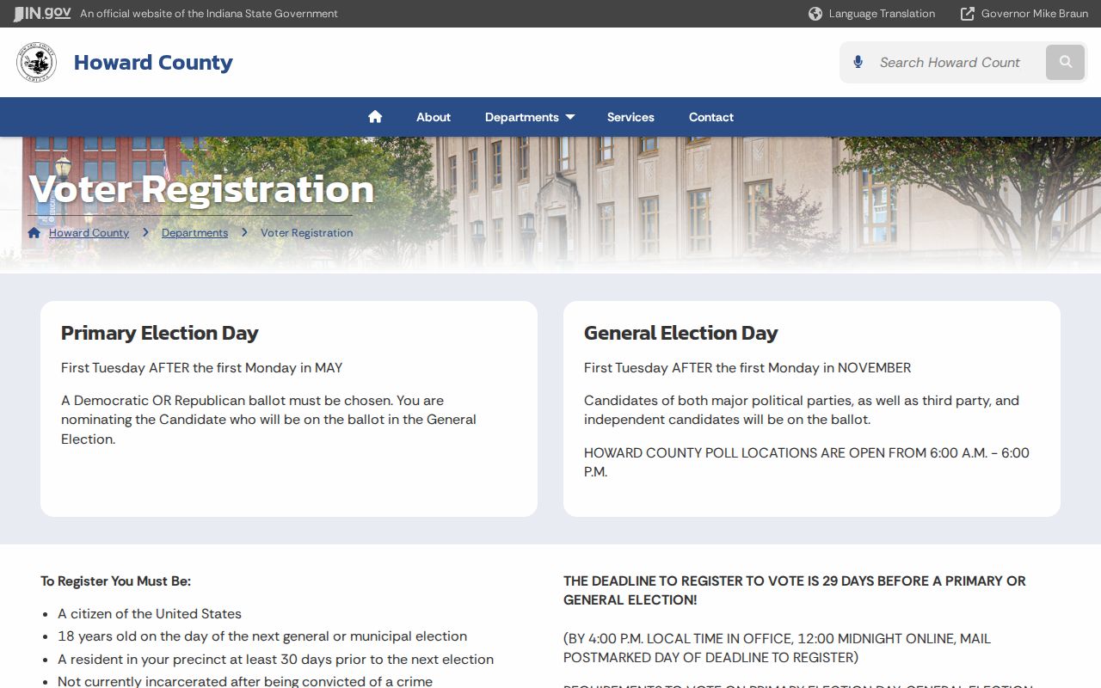
Task: Click the magnifier search button
Action: click(x=1065, y=62)
